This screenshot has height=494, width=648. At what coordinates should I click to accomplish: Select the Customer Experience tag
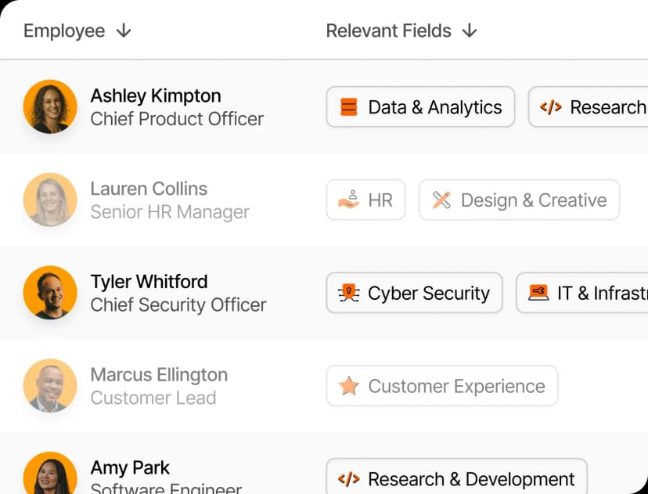click(x=442, y=386)
